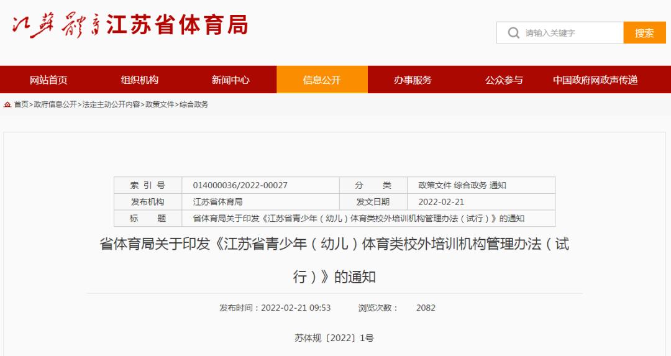Click the 索引号 label cell
The width and height of the screenshot is (671, 356).
(x=148, y=185)
